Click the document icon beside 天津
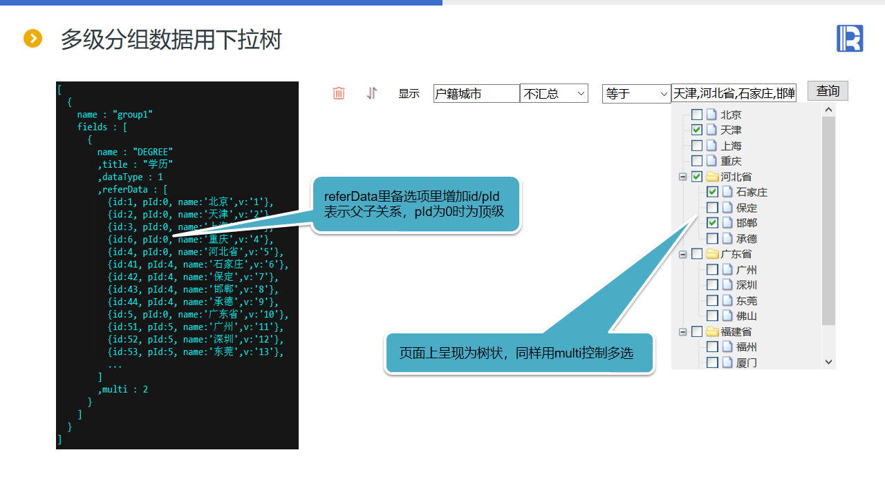Image resolution: width=885 pixels, height=497 pixels. tap(711, 130)
